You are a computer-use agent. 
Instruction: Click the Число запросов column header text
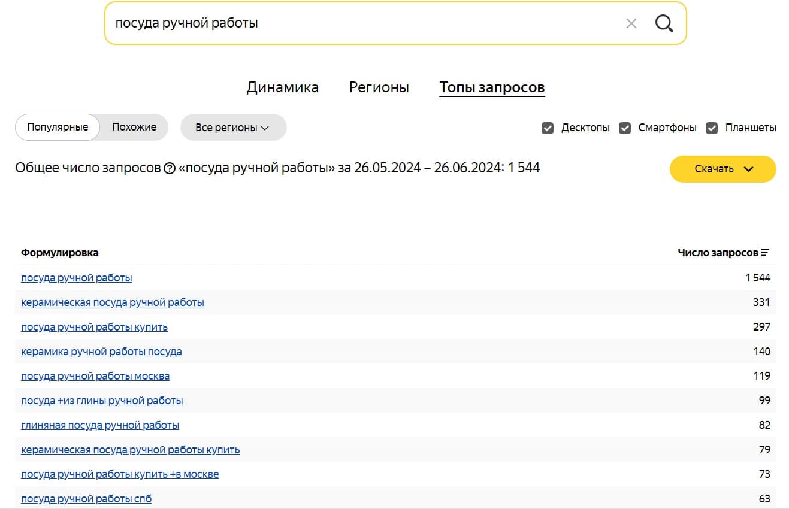pos(718,253)
